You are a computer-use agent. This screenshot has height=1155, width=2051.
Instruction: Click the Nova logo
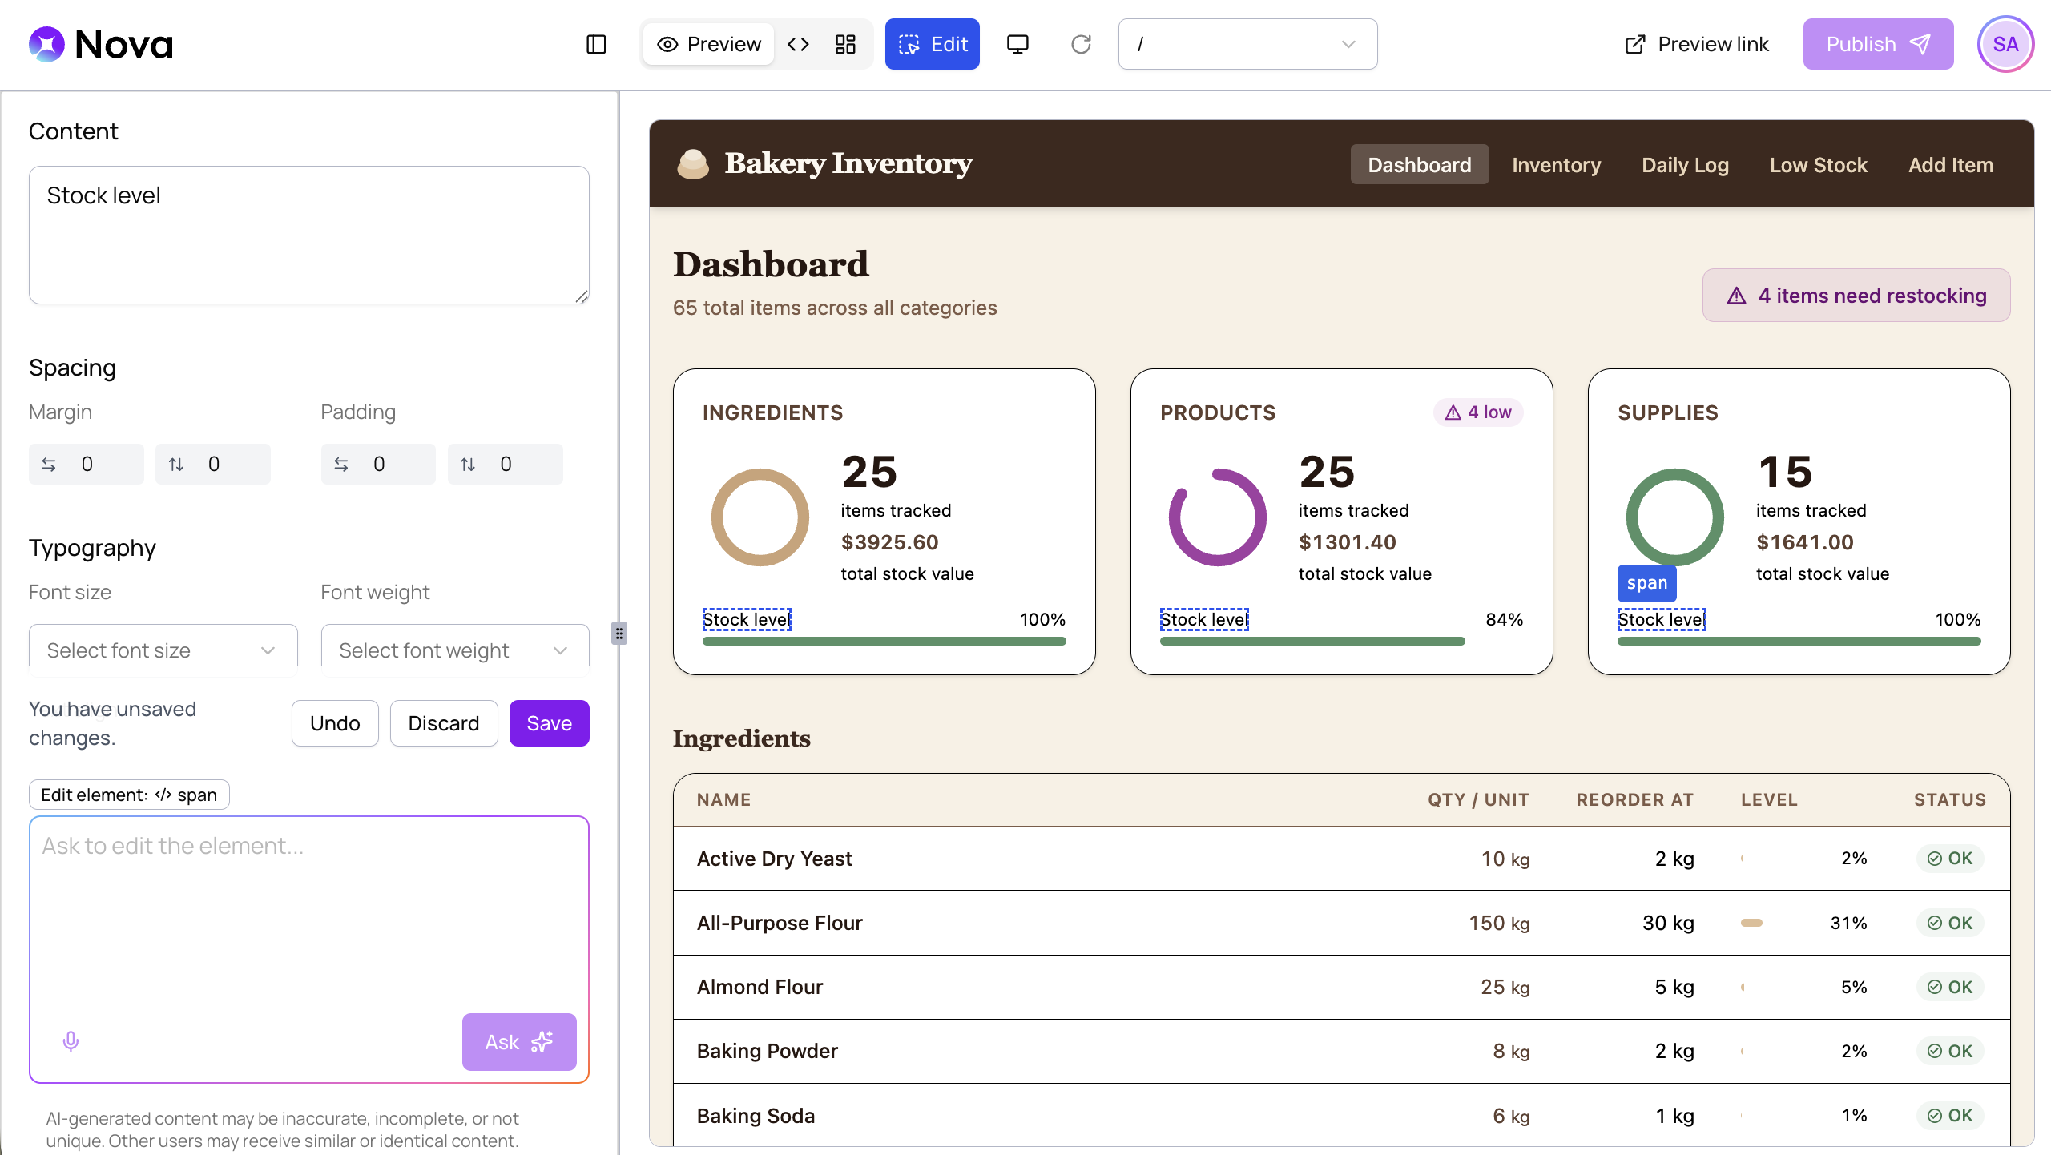(x=101, y=44)
